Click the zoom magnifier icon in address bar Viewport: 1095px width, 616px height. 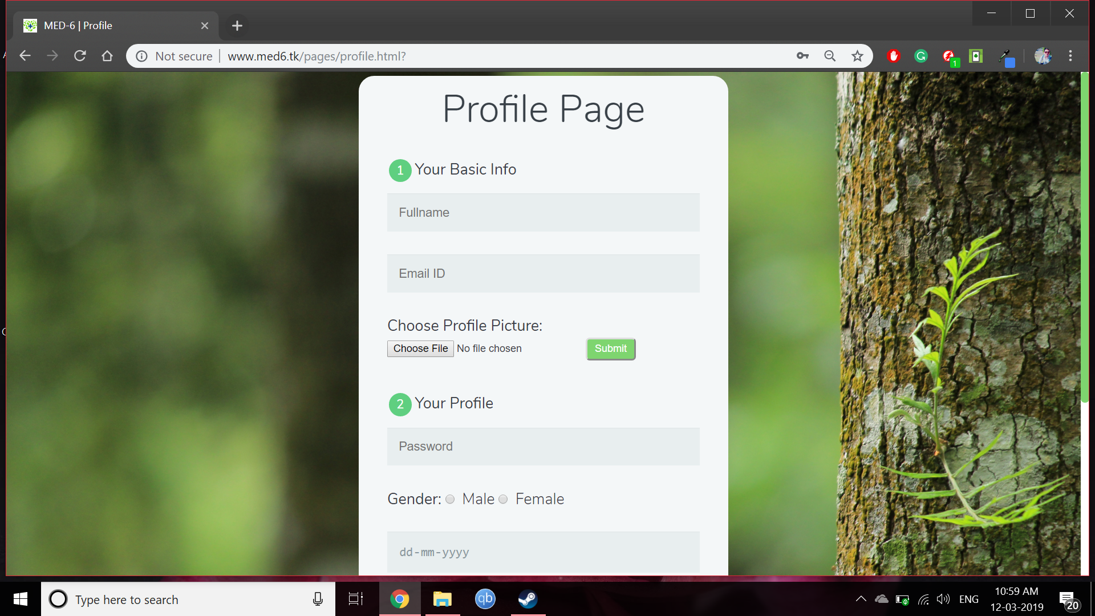click(830, 56)
